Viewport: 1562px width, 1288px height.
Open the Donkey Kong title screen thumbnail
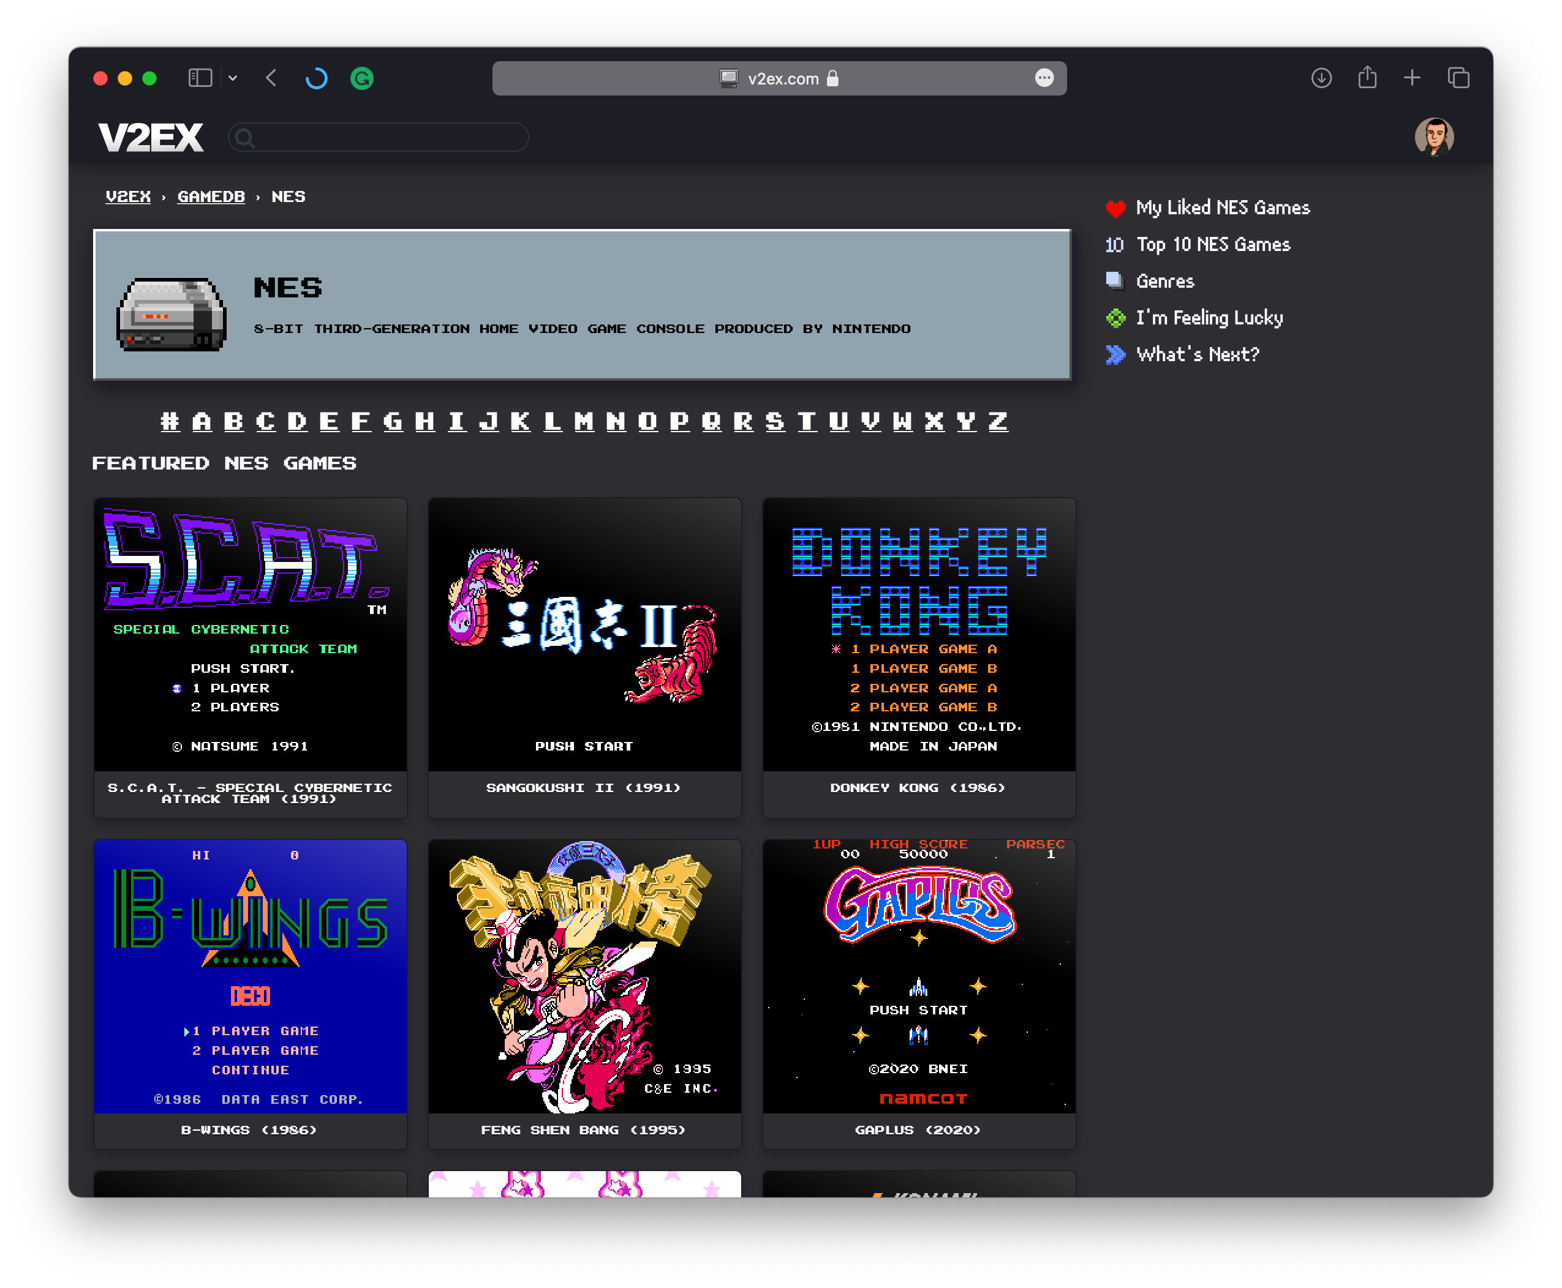918,634
